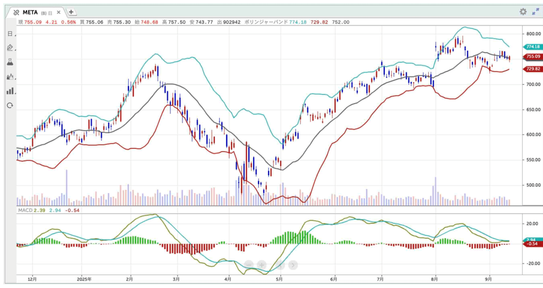
Task: Open the 日 timeframe dropdown
Action: 10,33
